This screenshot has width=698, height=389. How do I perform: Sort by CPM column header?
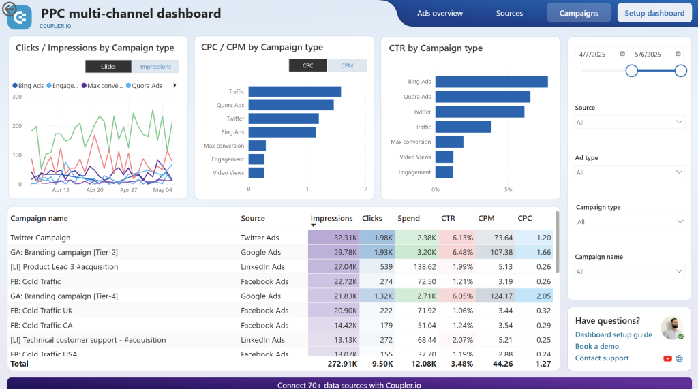click(486, 218)
